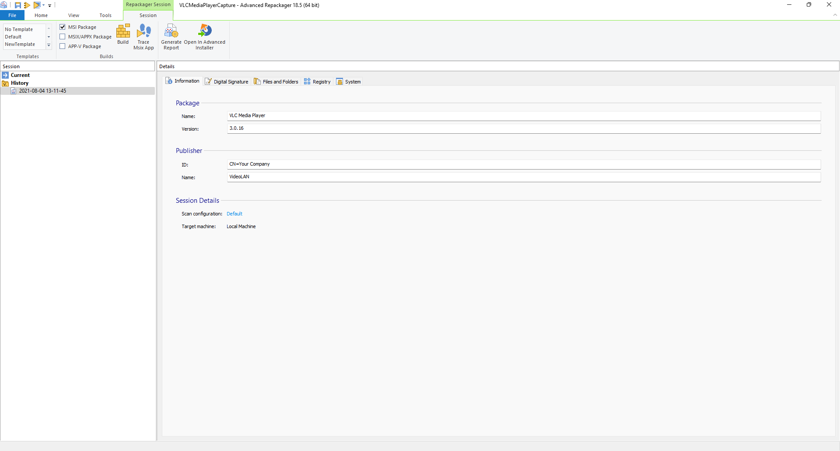The image size is (840, 451).
Task: Click the History folder icon
Action: [5, 83]
